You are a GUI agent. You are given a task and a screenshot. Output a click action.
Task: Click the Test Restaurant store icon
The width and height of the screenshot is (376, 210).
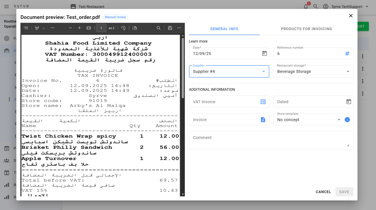pyautogui.click(x=73, y=6)
